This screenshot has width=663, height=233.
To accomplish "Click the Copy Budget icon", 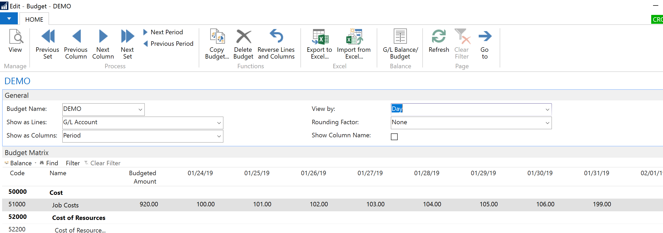I will tap(217, 37).
